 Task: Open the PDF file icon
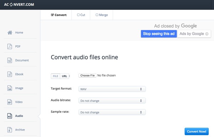tap(10, 47)
